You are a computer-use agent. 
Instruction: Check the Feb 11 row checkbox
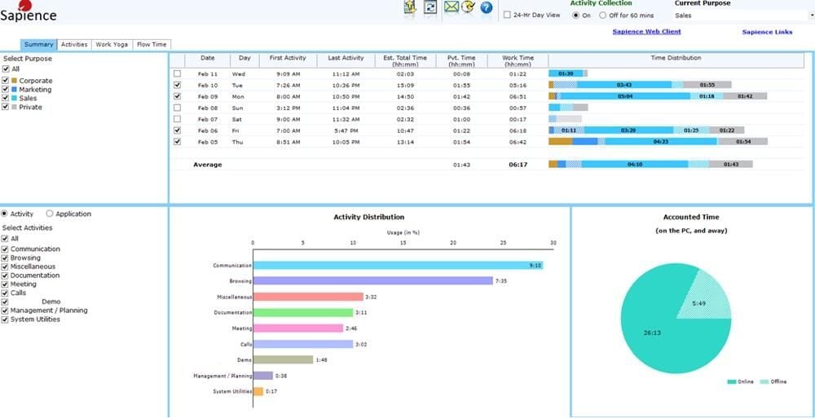[177, 74]
